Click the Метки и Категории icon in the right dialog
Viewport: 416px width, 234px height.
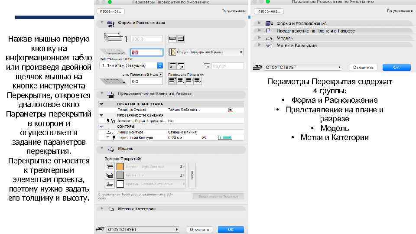coord(269,45)
